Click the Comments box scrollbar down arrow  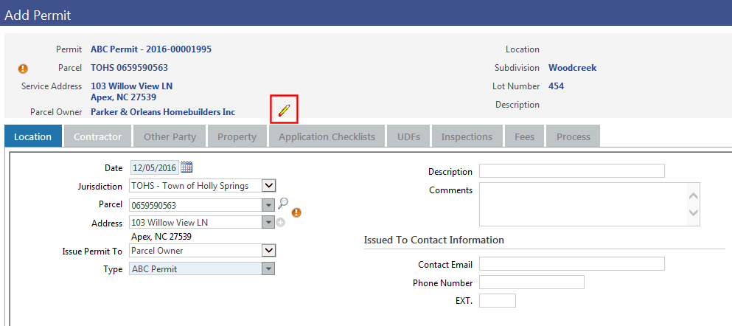pyautogui.click(x=693, y=212)
